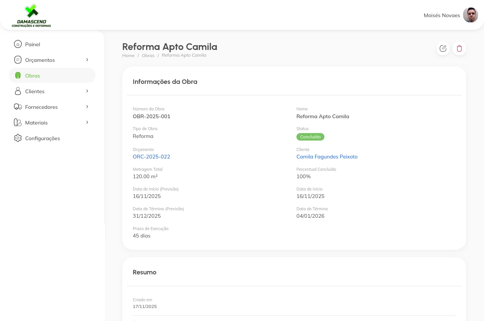Click the edit pencil icon for this obra
This screenshot has width=484, height=321.
(443, 48)
